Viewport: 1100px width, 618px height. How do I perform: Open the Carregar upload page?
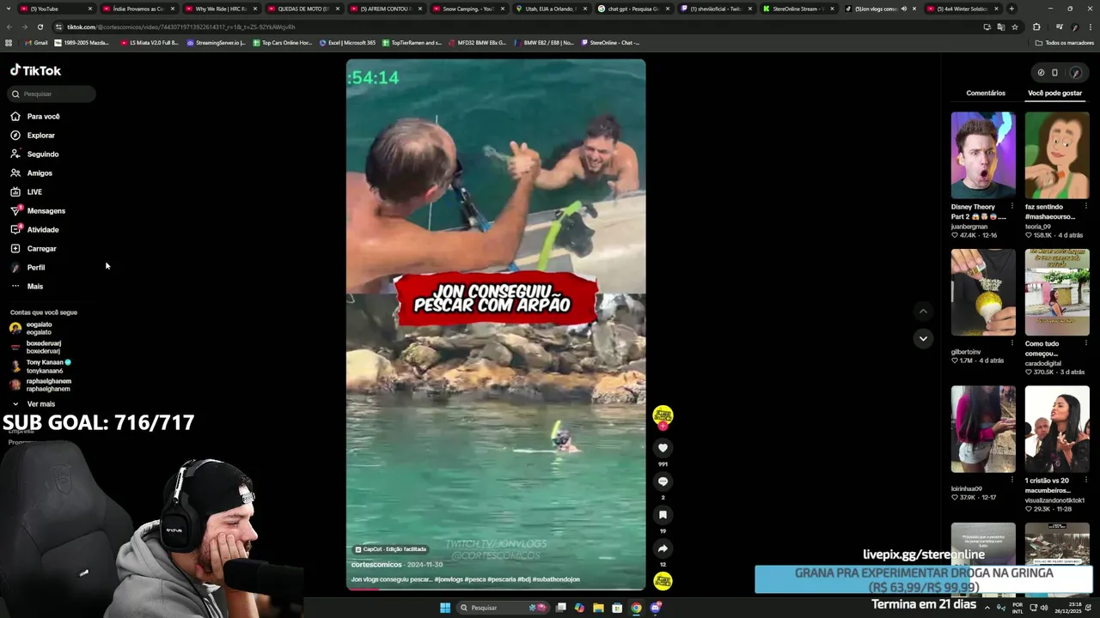tap(34, 249)
